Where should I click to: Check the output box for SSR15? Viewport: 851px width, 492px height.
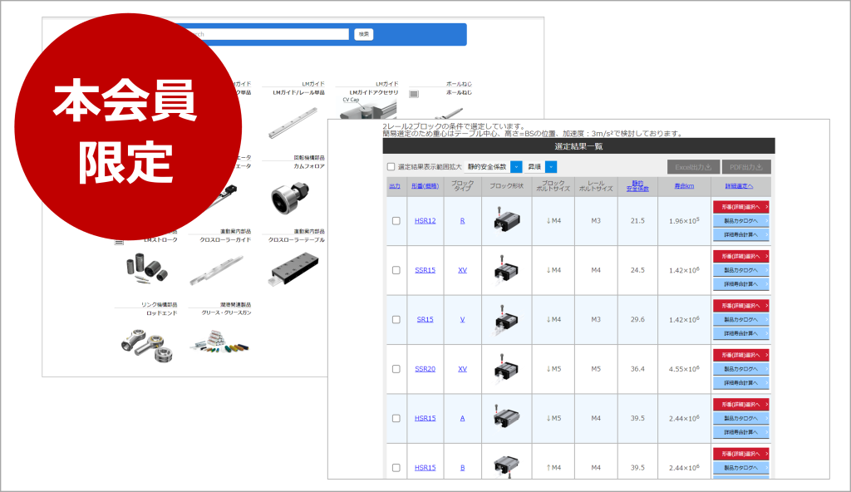[396, 270]
